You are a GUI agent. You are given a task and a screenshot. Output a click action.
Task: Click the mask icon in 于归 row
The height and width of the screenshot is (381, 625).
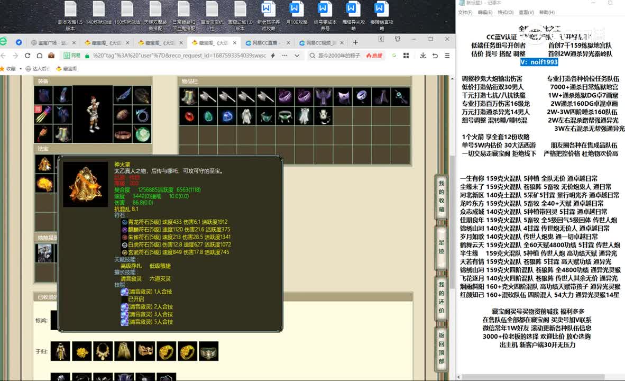[x=145, y=351]
